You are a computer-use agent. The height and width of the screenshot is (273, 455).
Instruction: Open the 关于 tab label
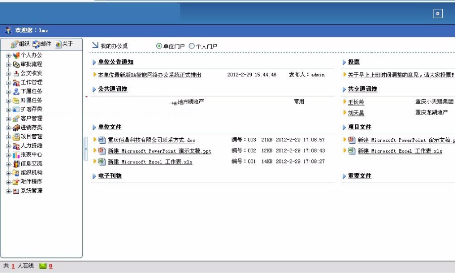point(68,44)
